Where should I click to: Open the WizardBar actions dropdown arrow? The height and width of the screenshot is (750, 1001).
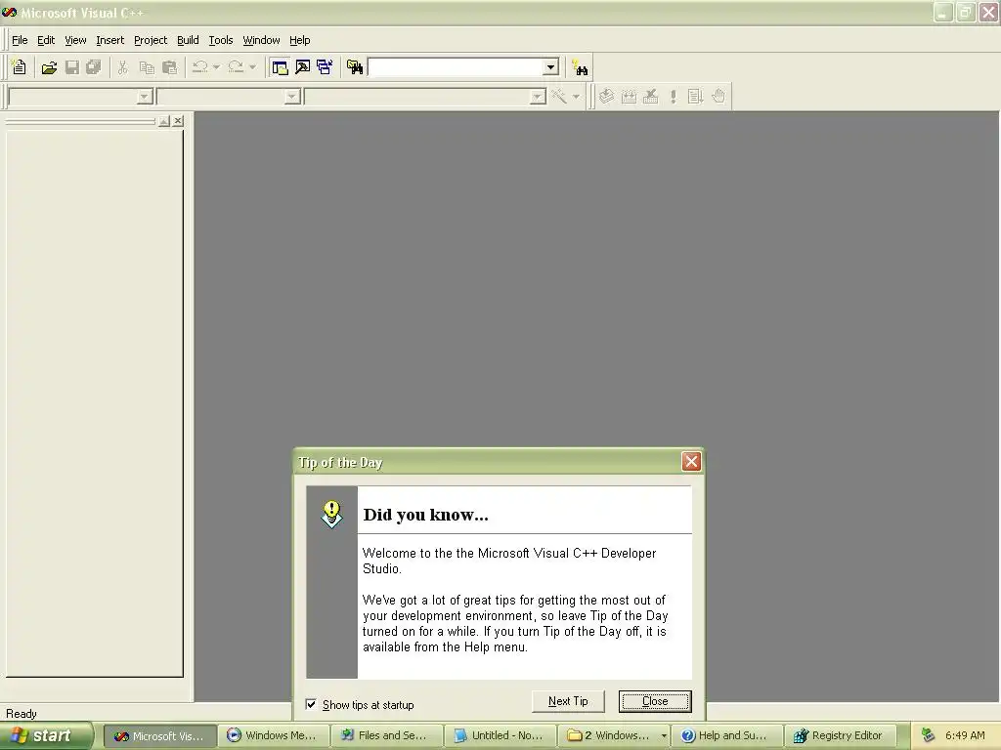576,97
